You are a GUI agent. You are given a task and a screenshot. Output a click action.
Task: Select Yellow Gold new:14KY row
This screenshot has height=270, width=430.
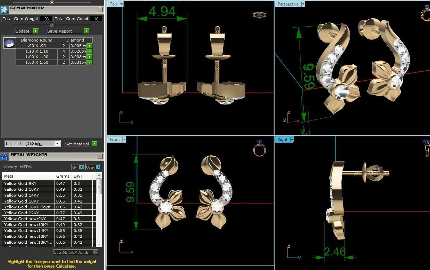point(49,231)
